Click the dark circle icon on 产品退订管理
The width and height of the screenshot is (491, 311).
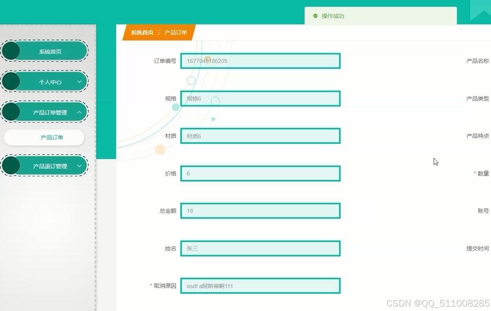tap(11, 166)
